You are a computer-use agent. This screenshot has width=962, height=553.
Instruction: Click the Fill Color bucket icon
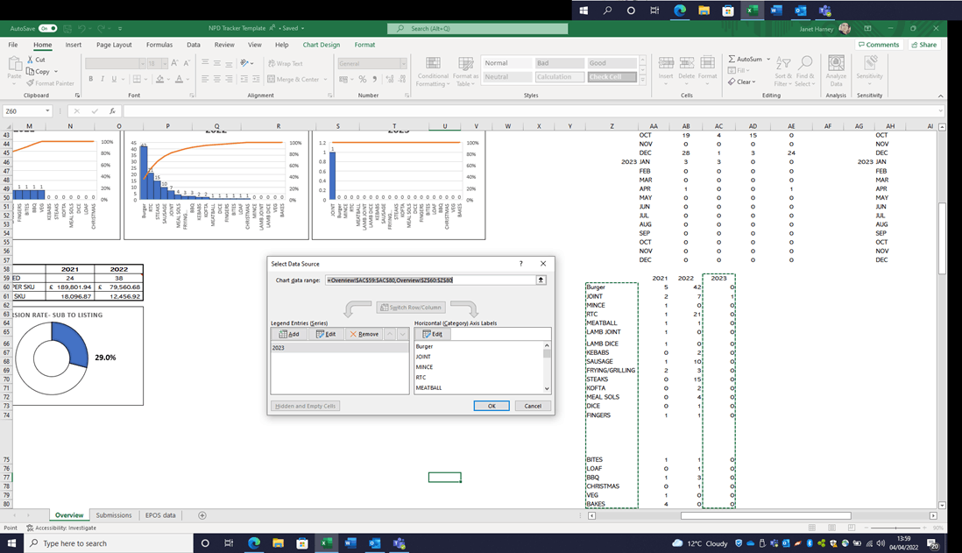(160, 79)
